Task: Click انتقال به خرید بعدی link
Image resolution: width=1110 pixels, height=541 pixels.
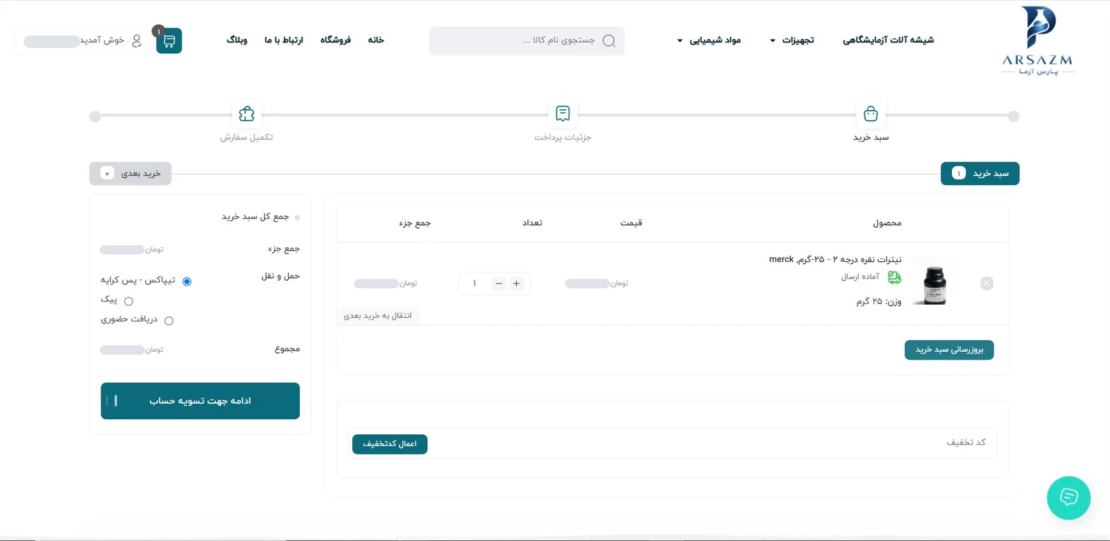Action: click(x=377, y=316)
